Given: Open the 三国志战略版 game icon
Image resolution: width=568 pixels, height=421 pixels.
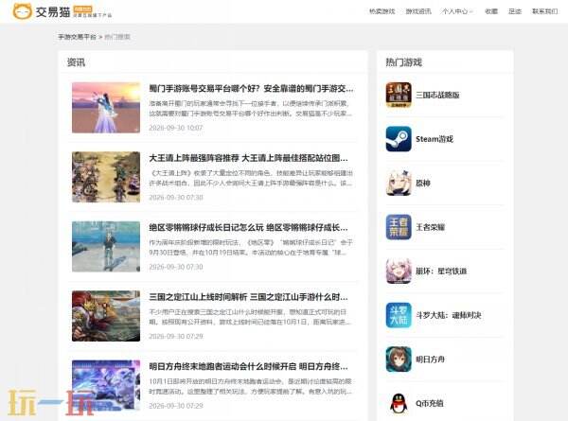Looking at the screenshot, I should [x=399, y=95].
